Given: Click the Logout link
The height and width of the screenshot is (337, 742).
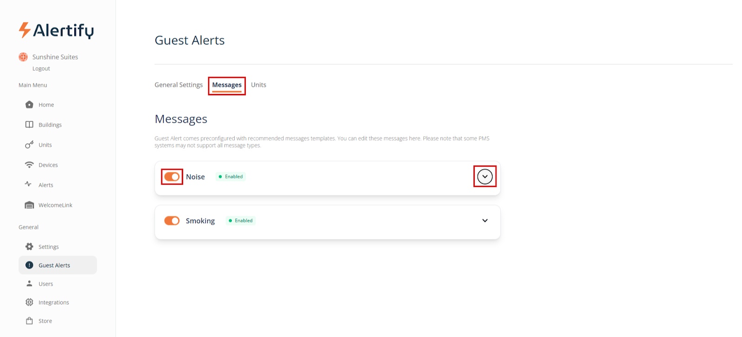Looking at the screenshot, I should pos(41,69).
